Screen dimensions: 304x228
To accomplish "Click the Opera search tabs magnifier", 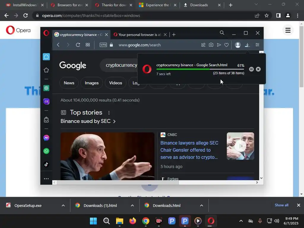I will pos(222,33).
